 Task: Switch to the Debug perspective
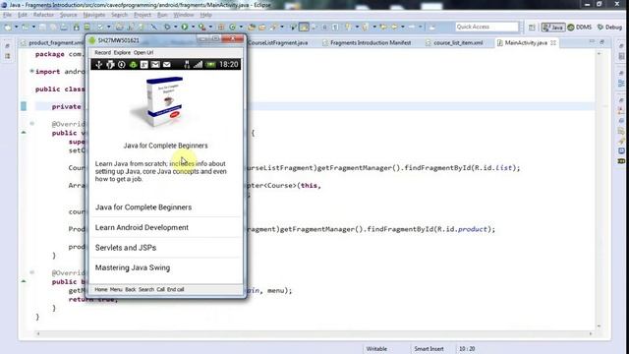tap(609, 28)
